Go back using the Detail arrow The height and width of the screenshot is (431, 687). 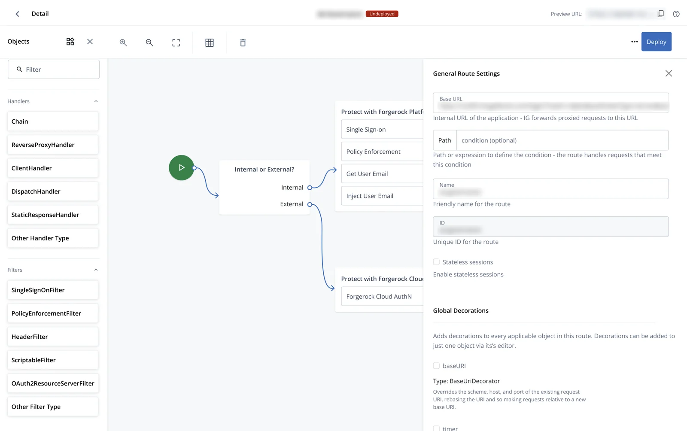pos(17,14)
